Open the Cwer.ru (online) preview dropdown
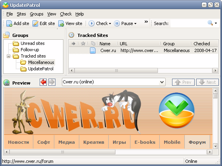Viewport: 222px width, 166px height. click(162, 82)
